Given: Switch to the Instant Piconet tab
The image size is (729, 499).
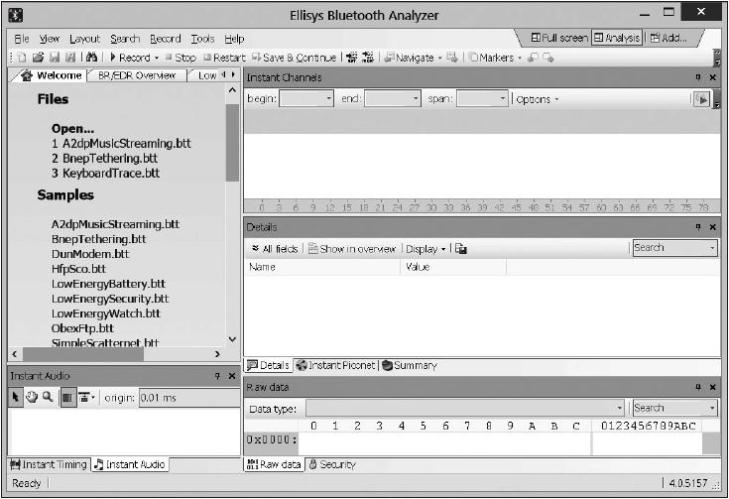Looking at the screenshot, I should (336, 365).
